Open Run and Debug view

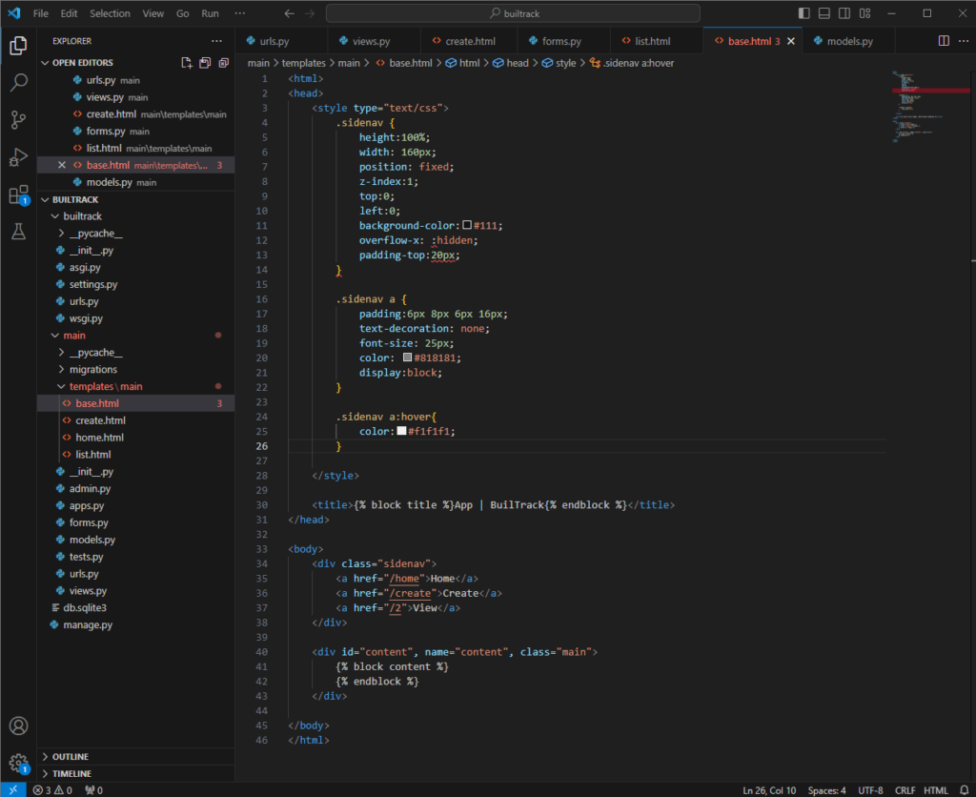tap(18, 157)
